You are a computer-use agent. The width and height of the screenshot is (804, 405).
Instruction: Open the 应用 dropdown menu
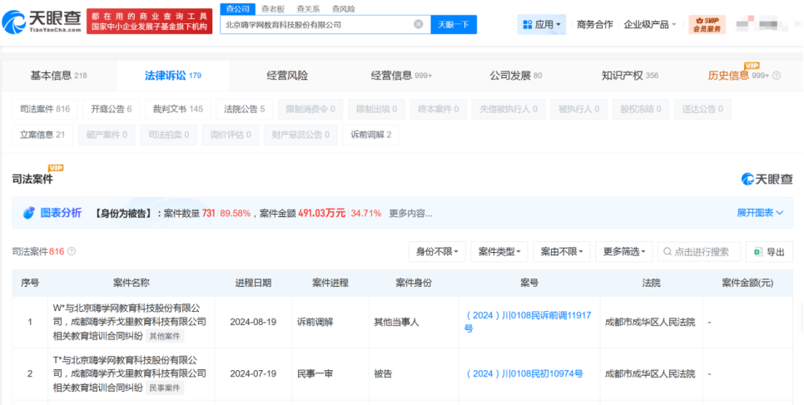tap(540, 25)
